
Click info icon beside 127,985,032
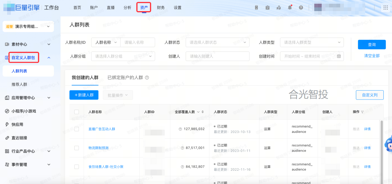180,129
